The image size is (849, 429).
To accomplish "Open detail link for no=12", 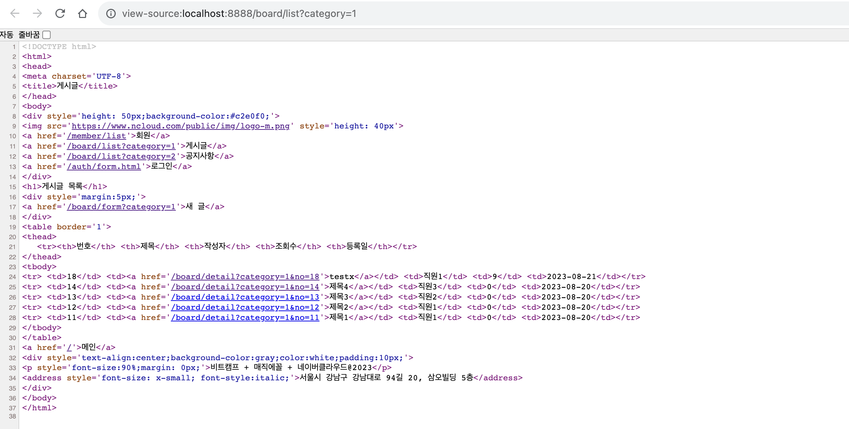I will [245, 307].
